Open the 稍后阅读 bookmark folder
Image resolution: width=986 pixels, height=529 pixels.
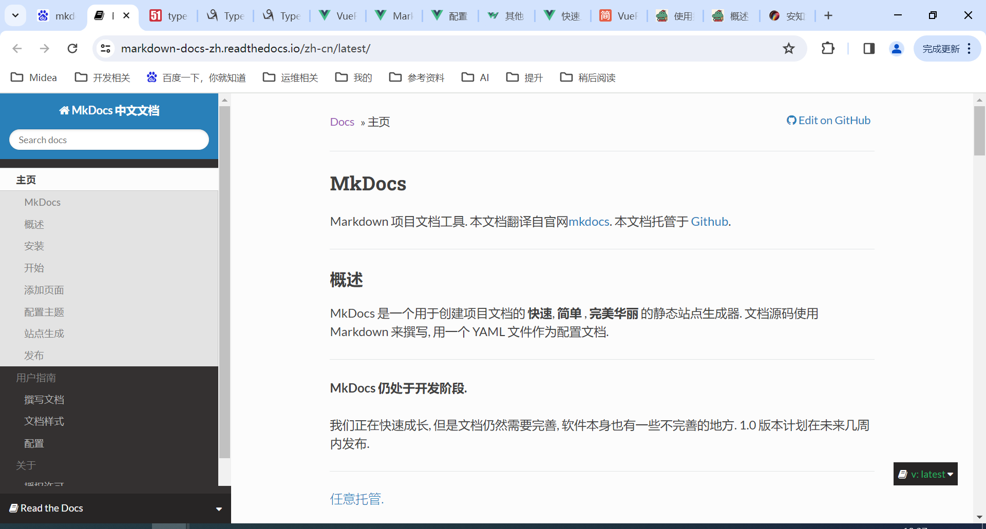[588, 77]
